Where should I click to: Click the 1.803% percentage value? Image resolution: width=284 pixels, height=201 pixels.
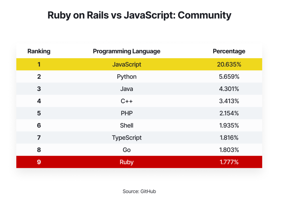point(229,150)
